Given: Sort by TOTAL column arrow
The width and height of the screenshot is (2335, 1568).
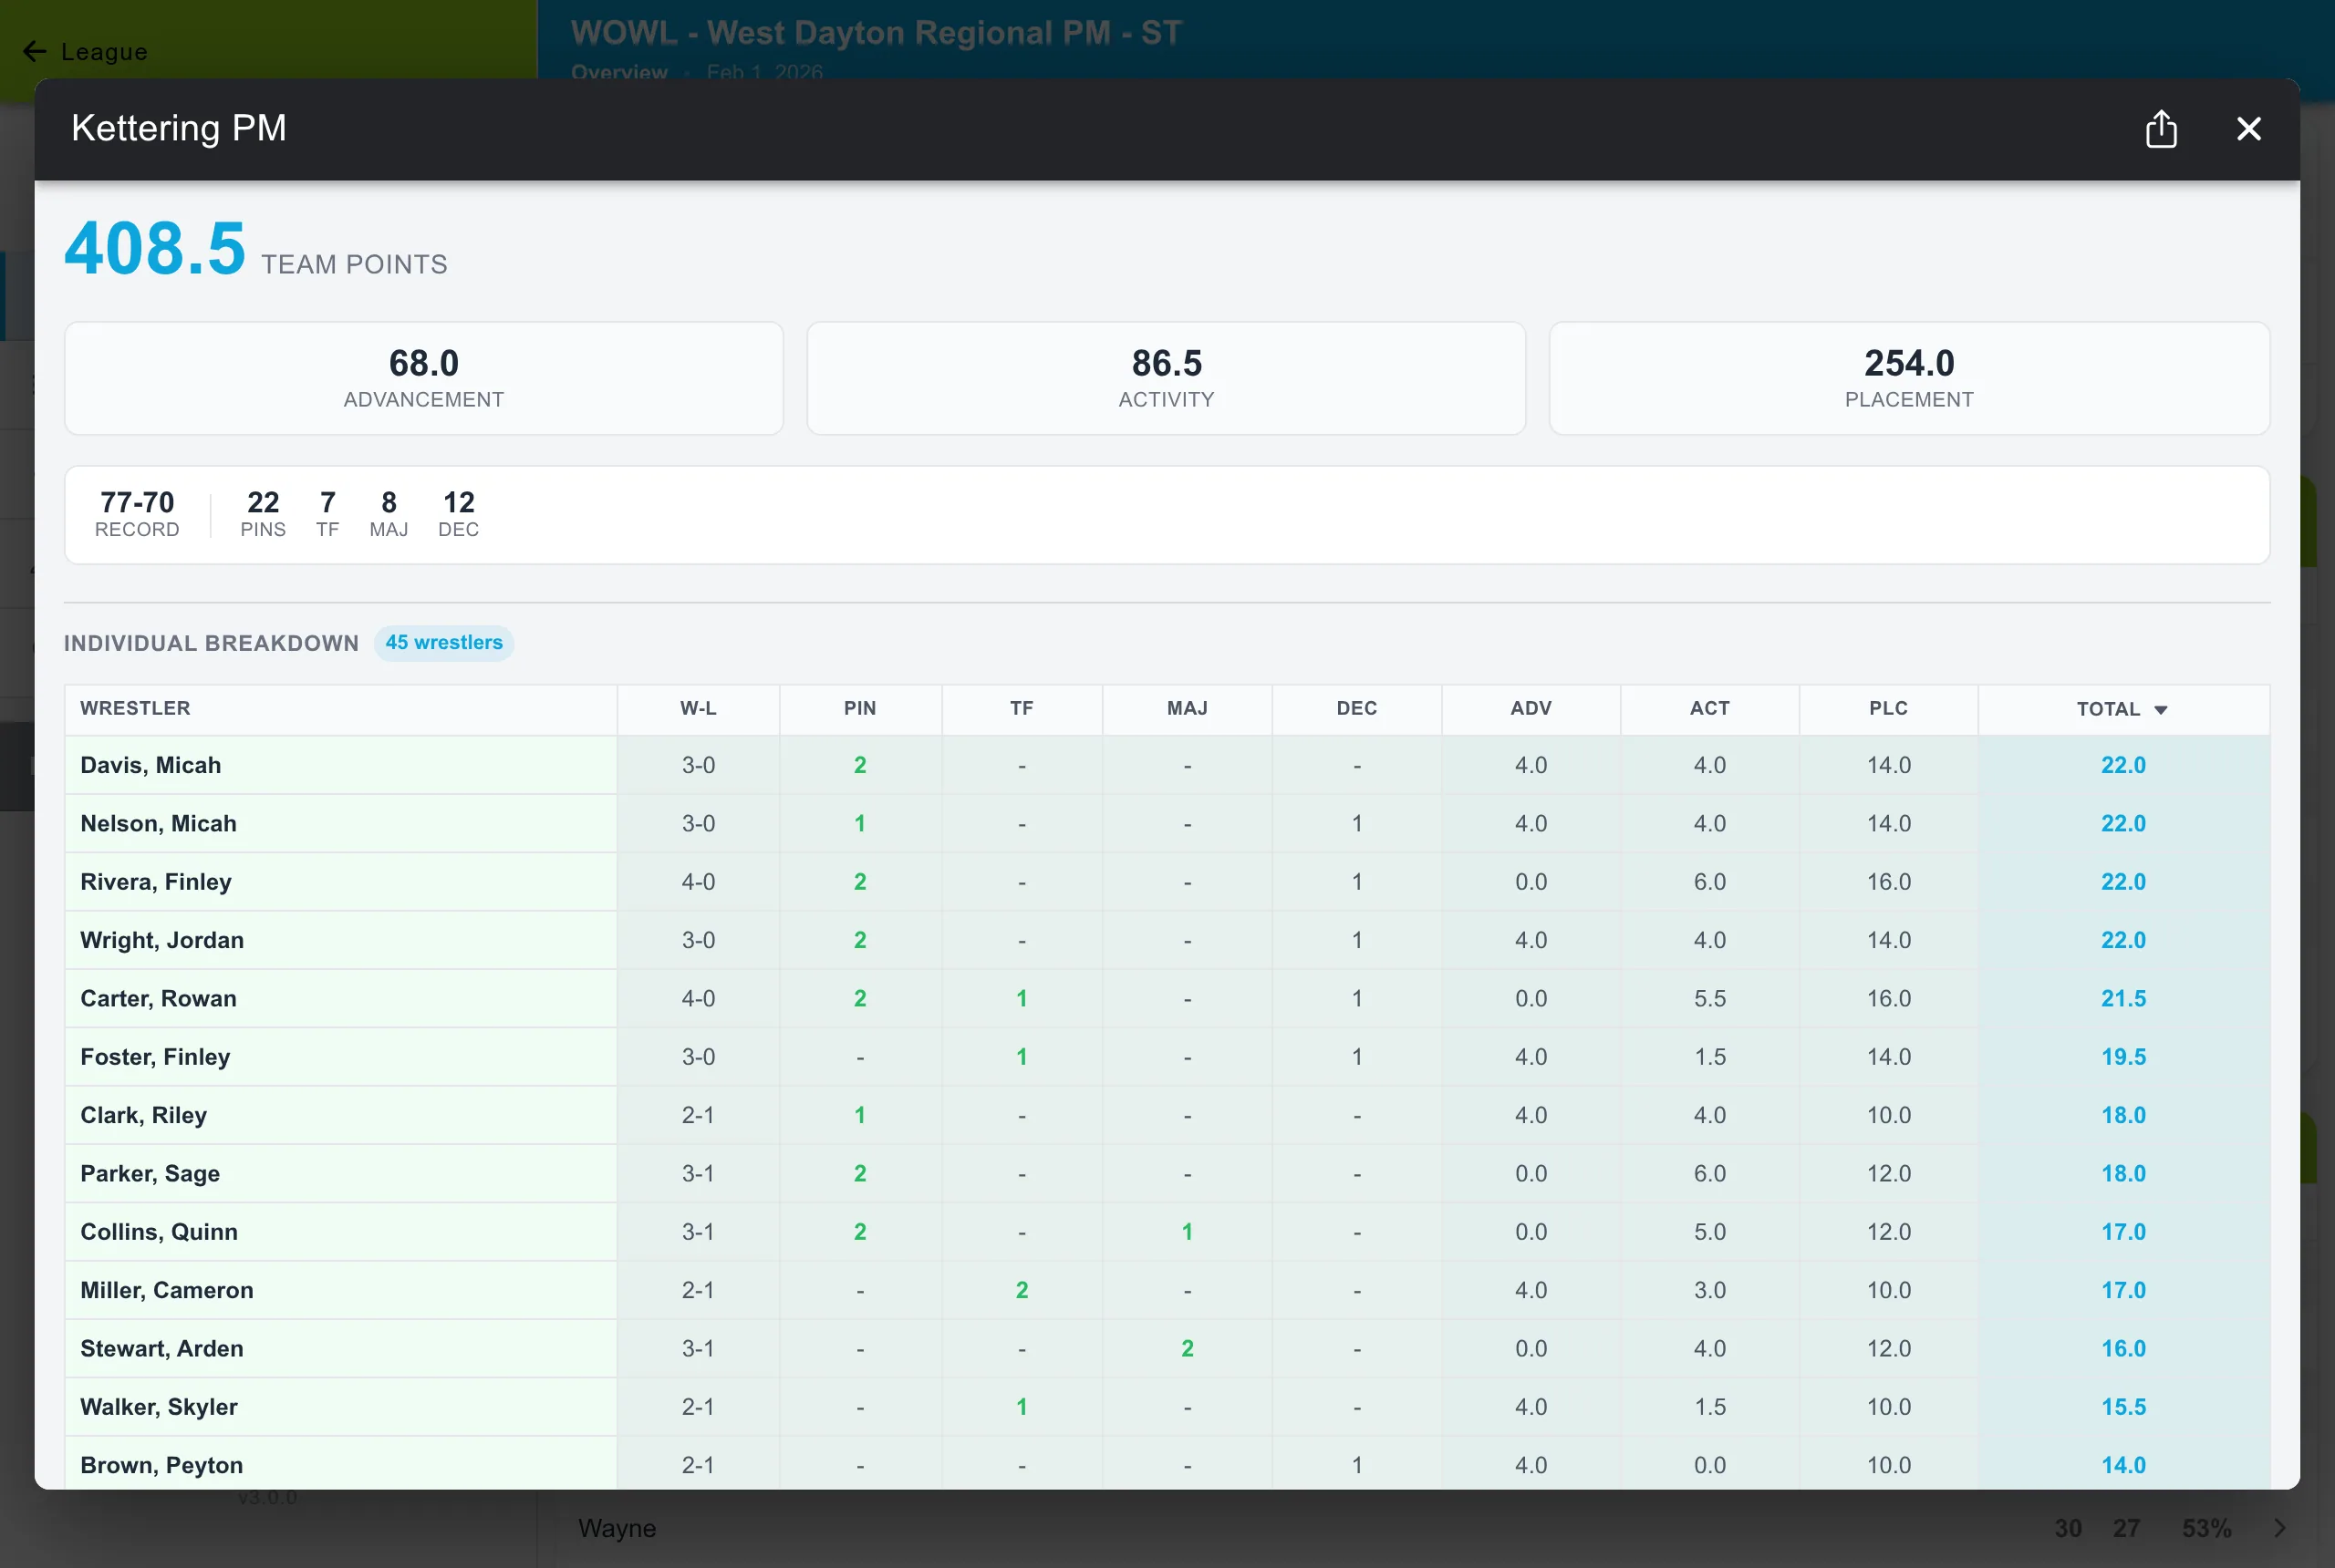Looking at the screenshot, I should (2161, 709).
